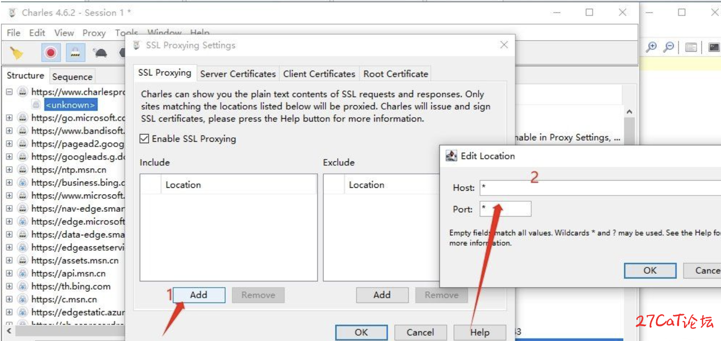Image resolution: width=721 pixels, height=341 pixels.
Task: Click the Charles vase icon in the title bar
Action: point(13,13)
